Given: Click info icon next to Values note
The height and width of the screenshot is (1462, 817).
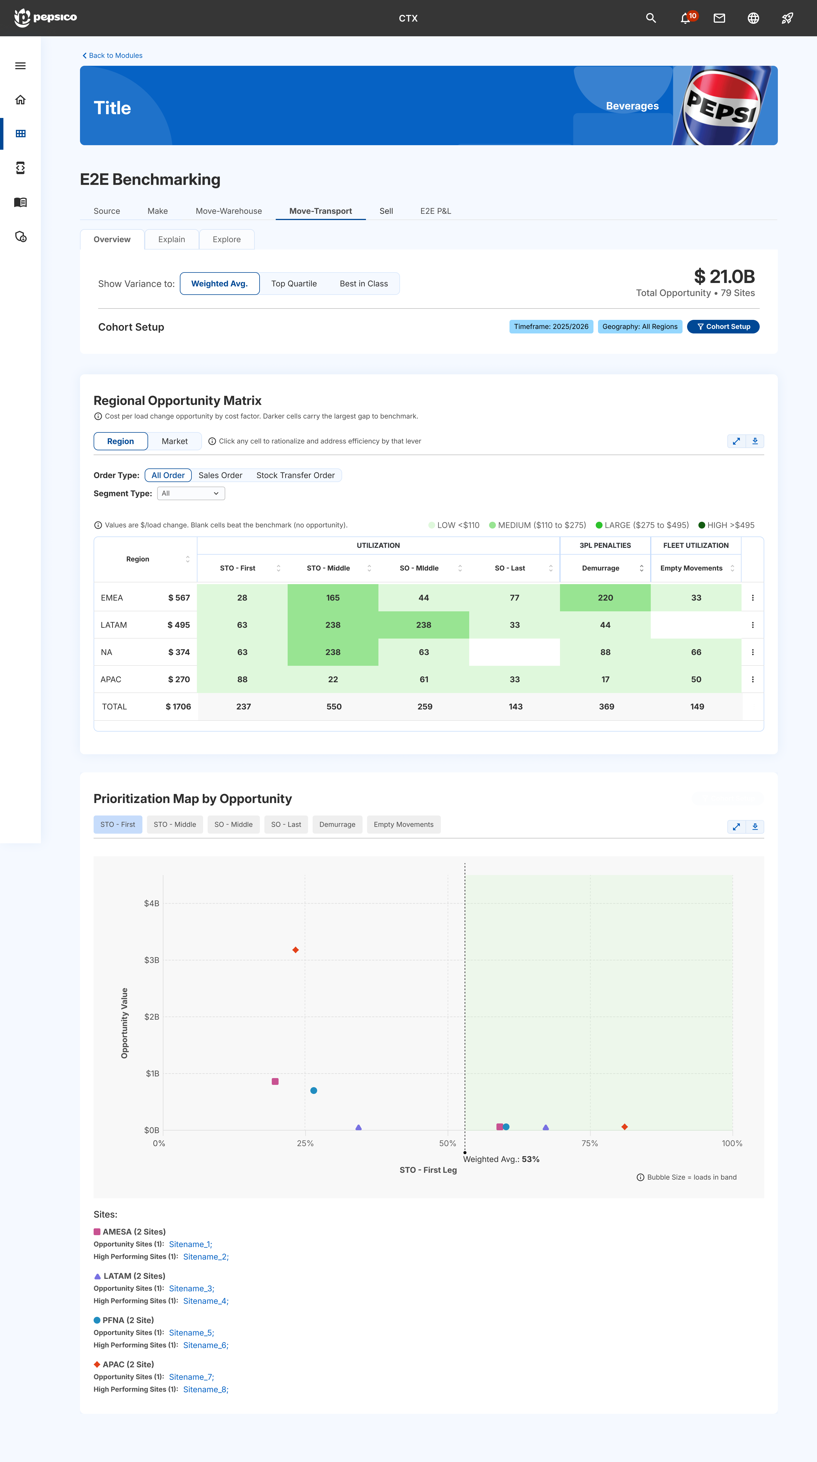Looking at the screenshot, I should point(98,525).
